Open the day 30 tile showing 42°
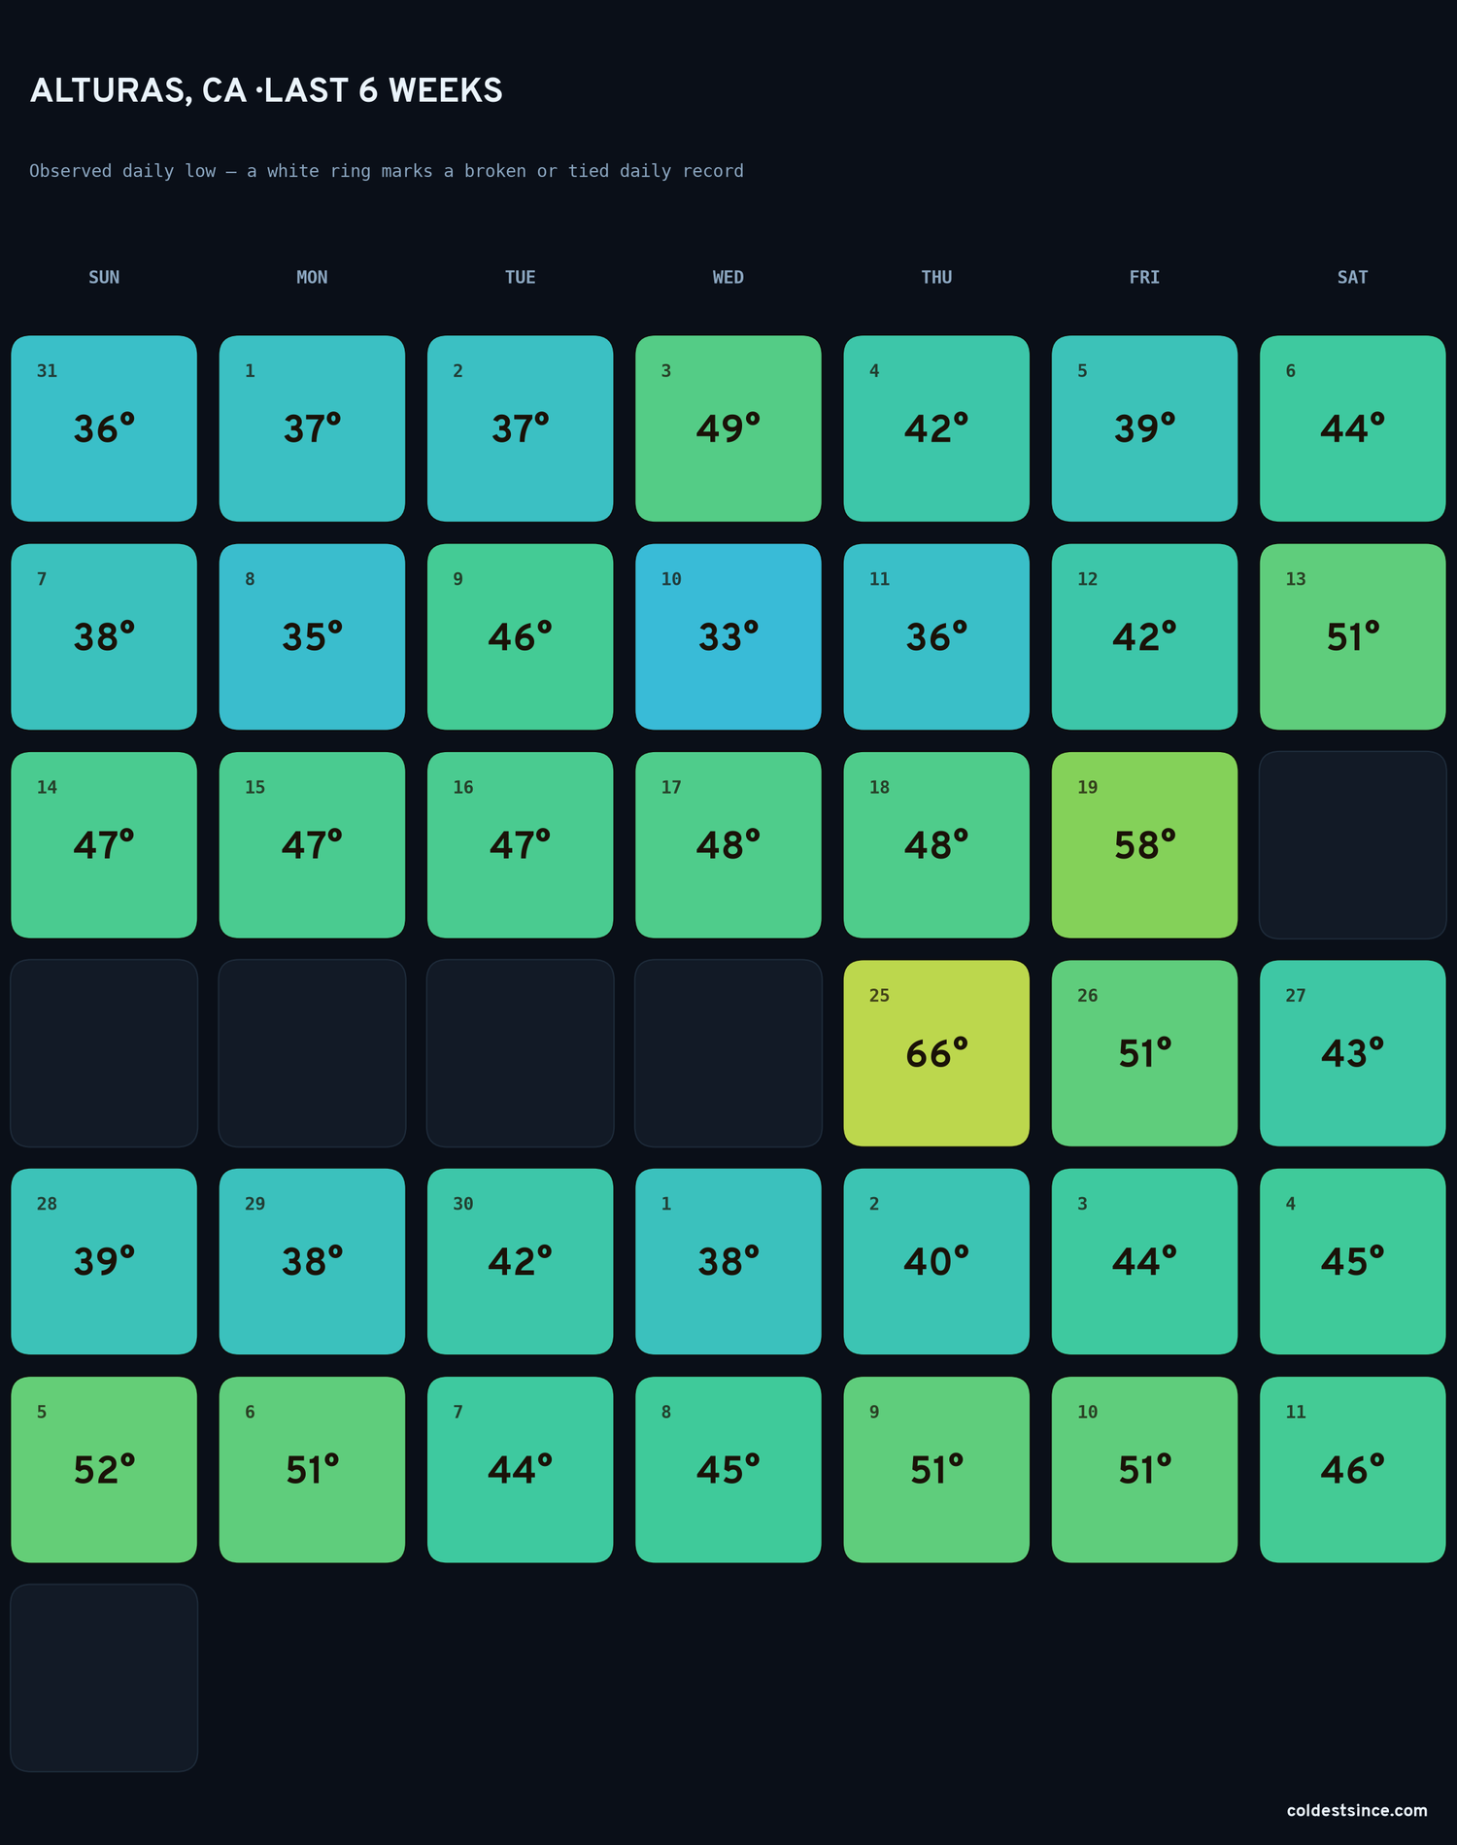 click(520, 1261)
